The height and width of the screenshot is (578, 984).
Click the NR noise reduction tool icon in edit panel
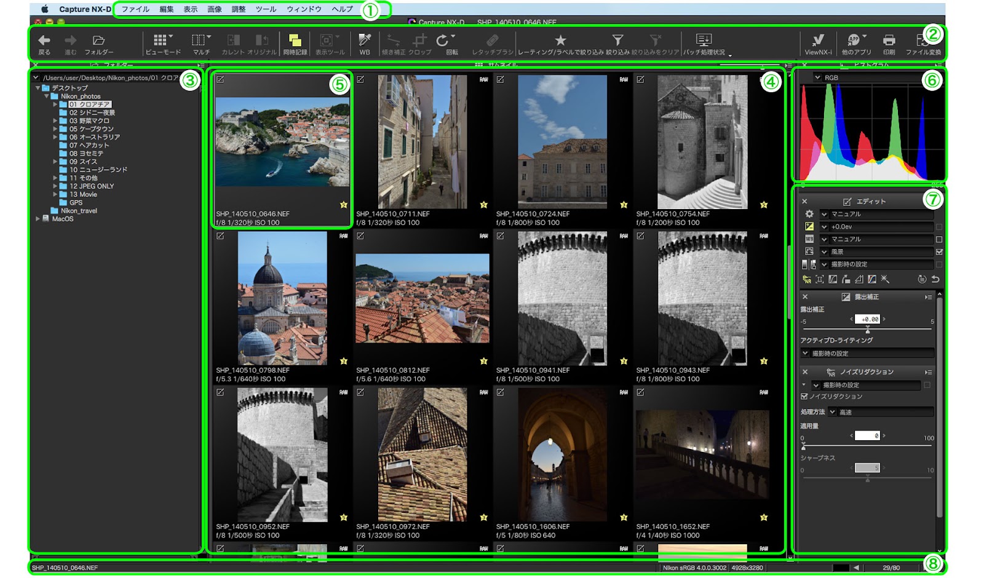pyautogui.click(x=807, y=279)
